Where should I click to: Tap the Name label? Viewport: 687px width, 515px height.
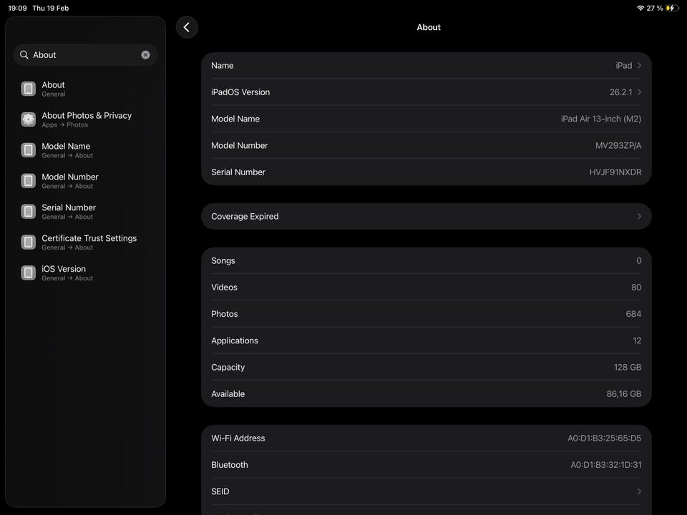coord(222,65)
